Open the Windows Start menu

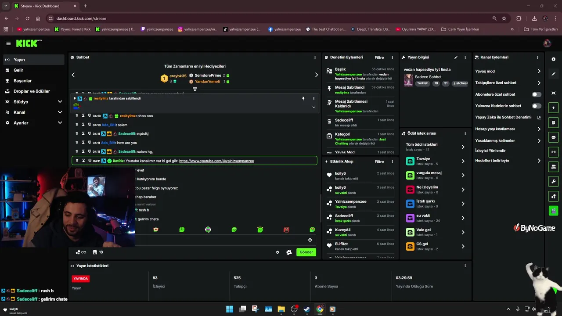pos(230,309)
